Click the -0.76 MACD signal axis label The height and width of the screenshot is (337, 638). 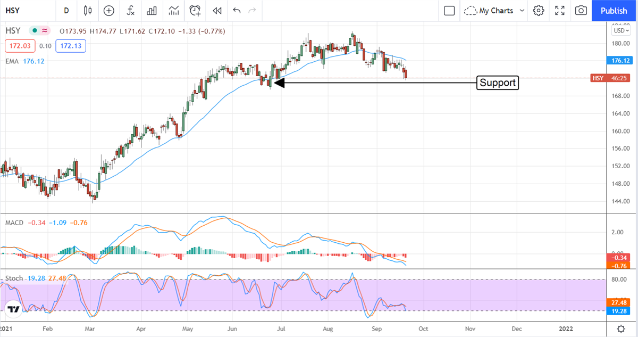pos(617,266)
